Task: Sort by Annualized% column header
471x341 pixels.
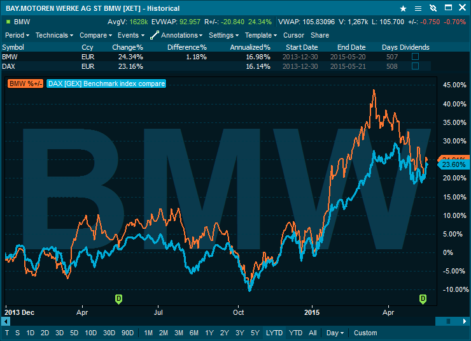Action: 250,47
